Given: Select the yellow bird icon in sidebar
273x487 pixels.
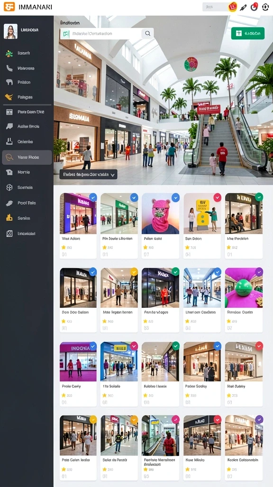Looking at the screenshot, I should (x=9, y=97).
